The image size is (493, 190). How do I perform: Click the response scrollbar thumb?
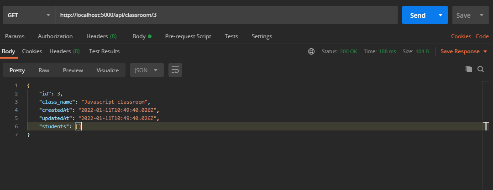[x=486, y=126]
